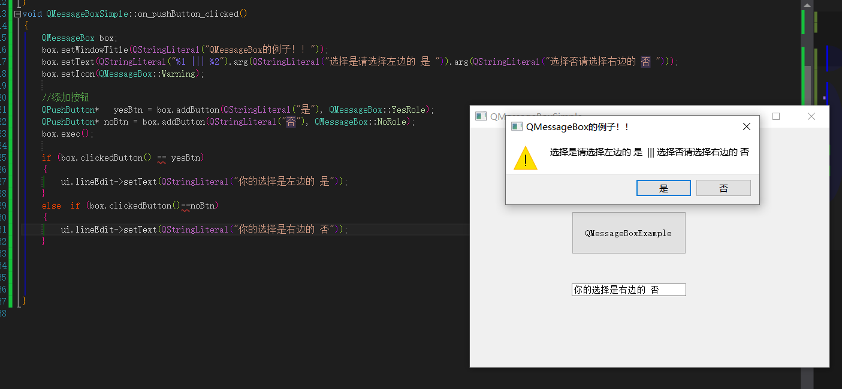The width and height of the screenshot is (842, 389).
Task: Click the scroll-up arrow of the editor scrollbar
Action: pyautogui.click(x=807, y=5)
